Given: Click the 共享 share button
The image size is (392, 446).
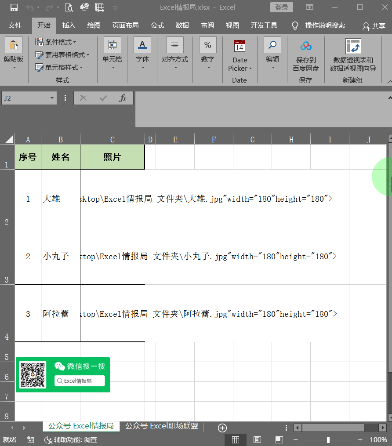Looking at the screenshot, I should (x=374, y=26).
